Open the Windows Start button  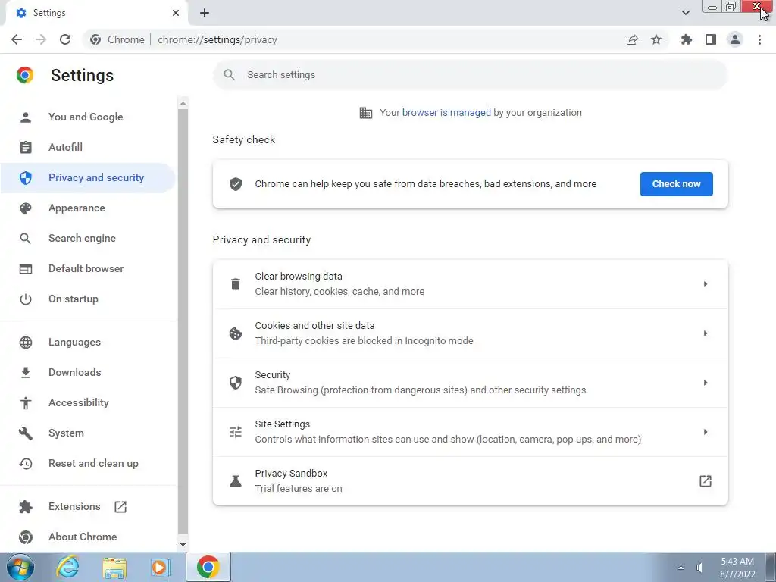pos(20,567)
